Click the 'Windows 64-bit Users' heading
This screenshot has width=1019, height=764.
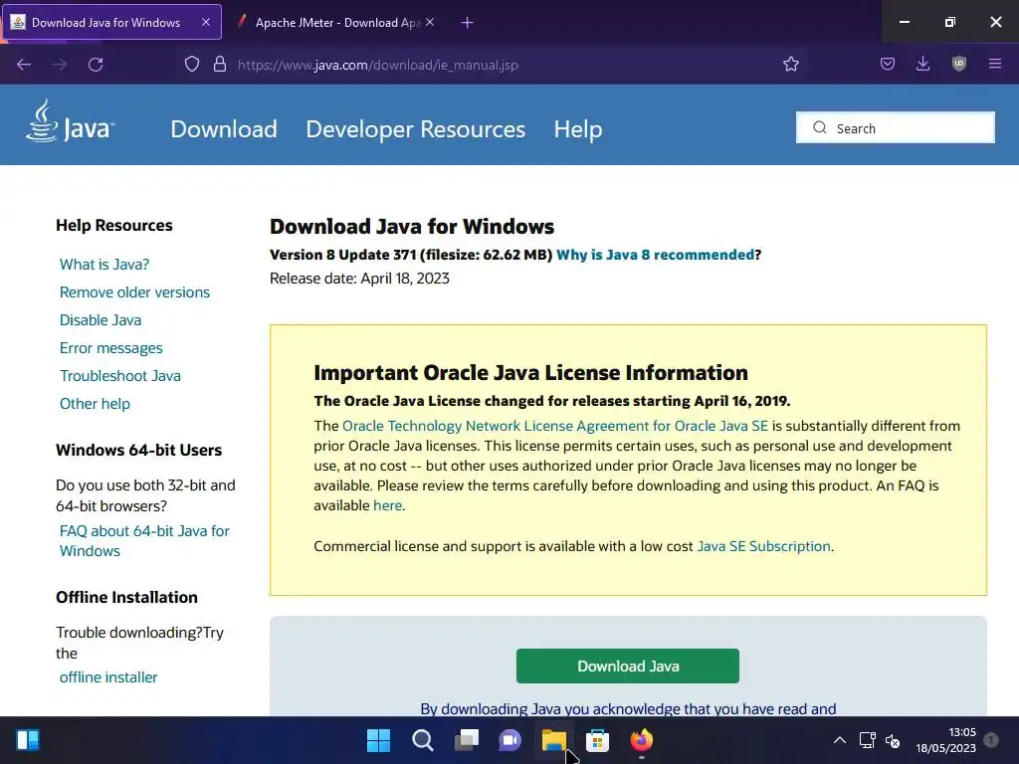tap(138, 451)
